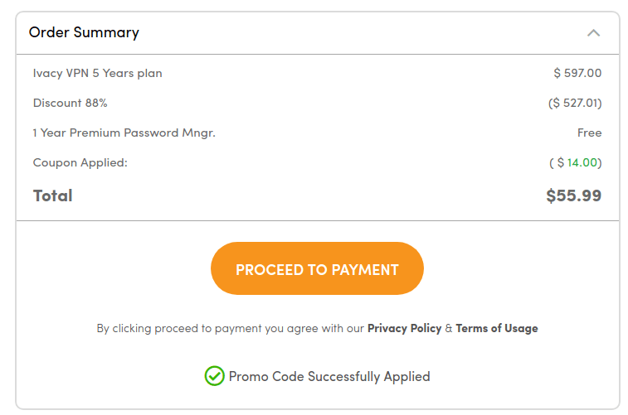Viewport: 628px width, 415px height.
Task: Click the Free price value
Action: (589, 133)
